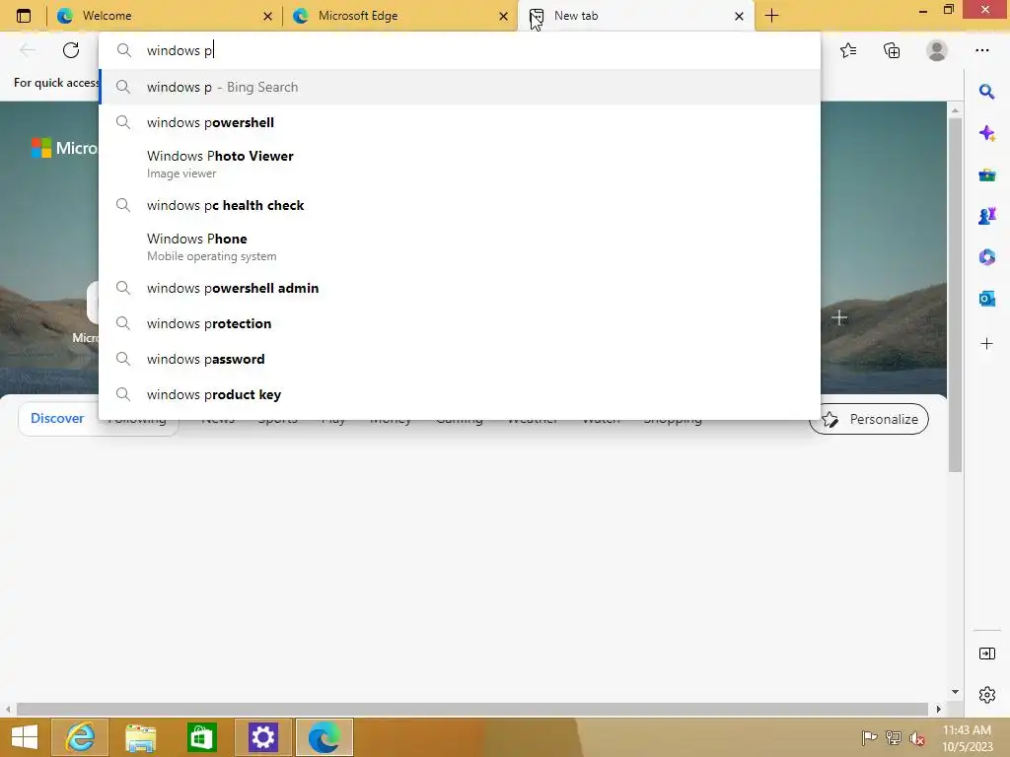Image resolution: width=1010 pixels, height=757 pixels.
Task: Open File Explorer from the taskbar
Action: tap(140, 737)
